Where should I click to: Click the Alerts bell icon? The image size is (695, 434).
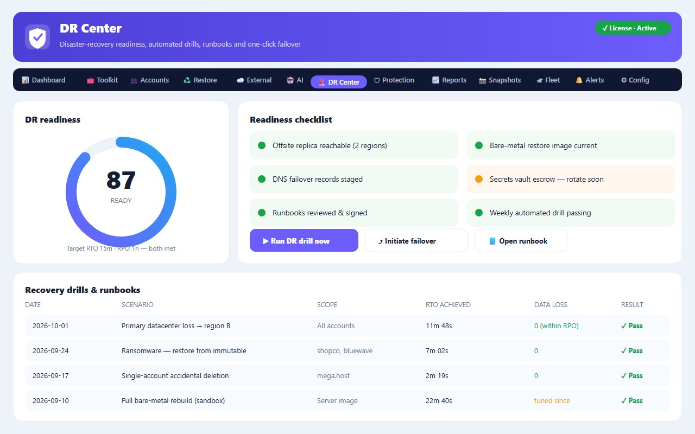tap(579, 80)
